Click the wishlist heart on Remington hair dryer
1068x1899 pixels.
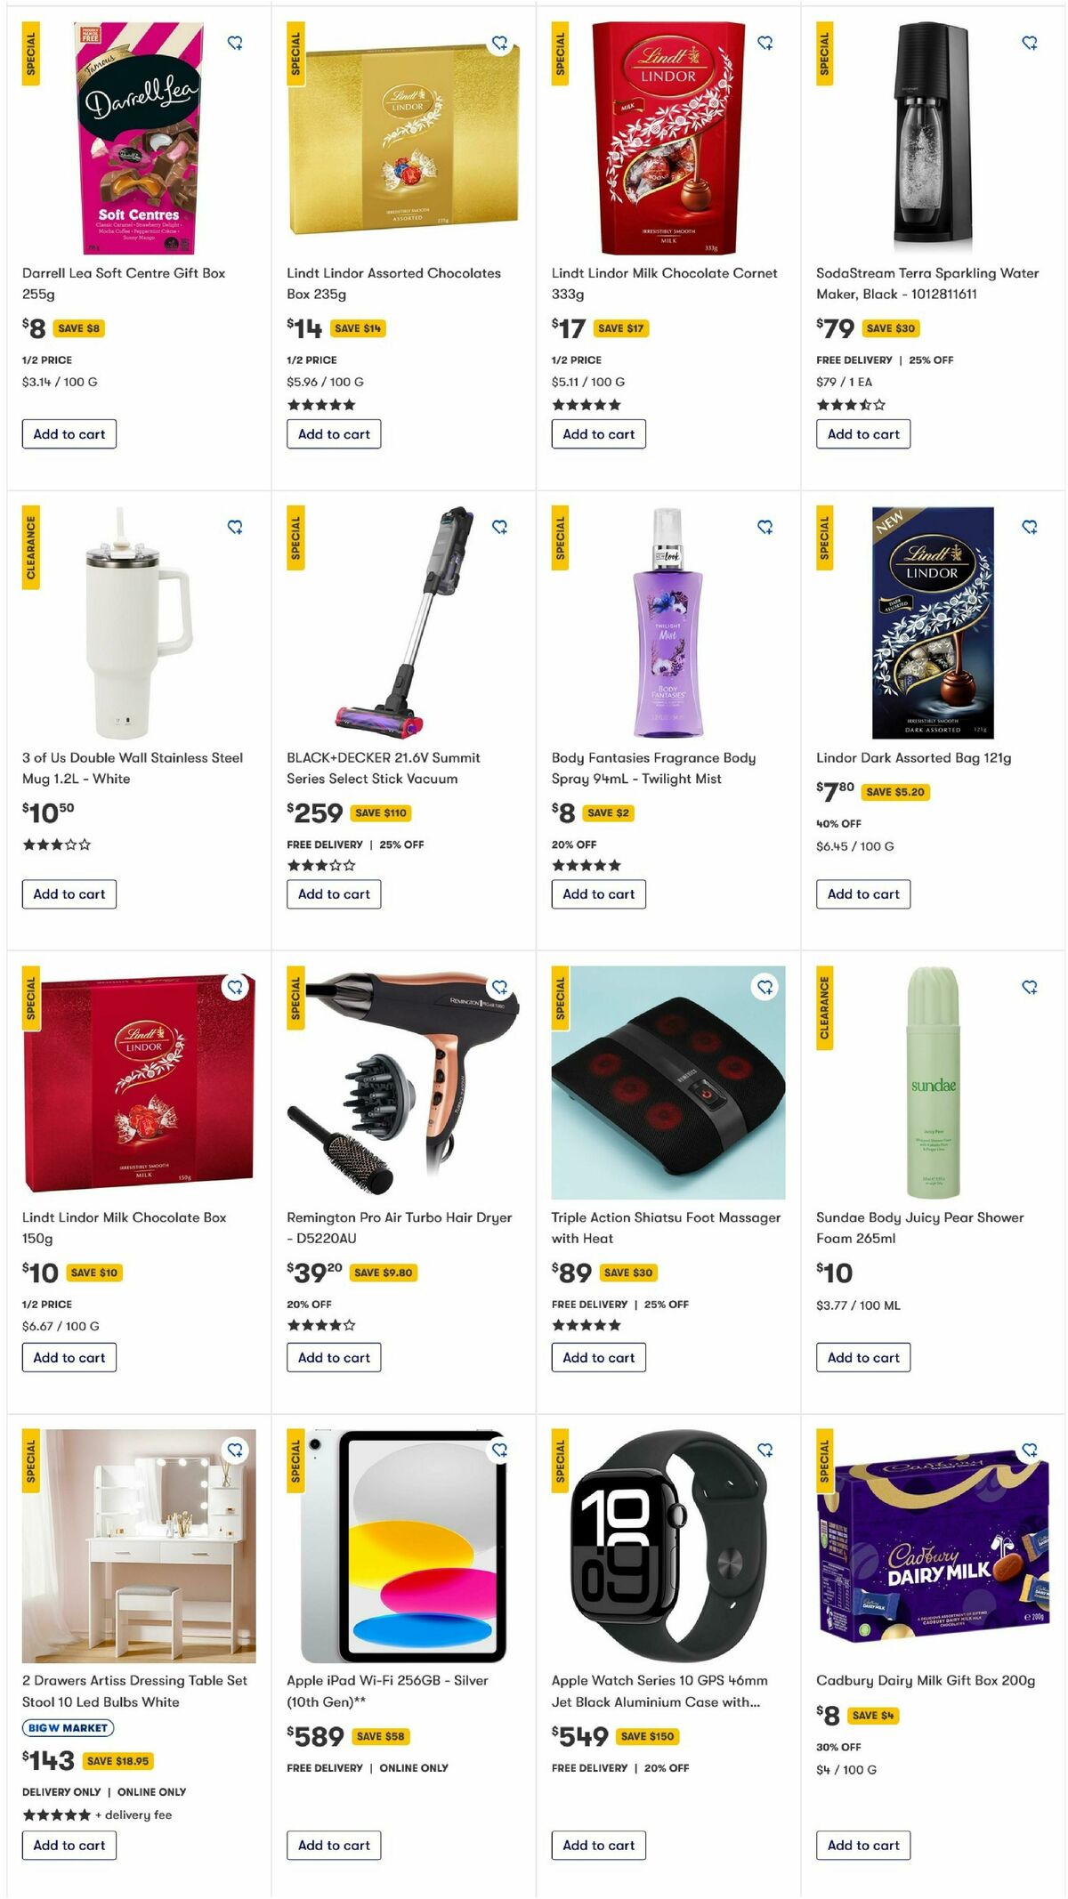(x=501, y=987)
